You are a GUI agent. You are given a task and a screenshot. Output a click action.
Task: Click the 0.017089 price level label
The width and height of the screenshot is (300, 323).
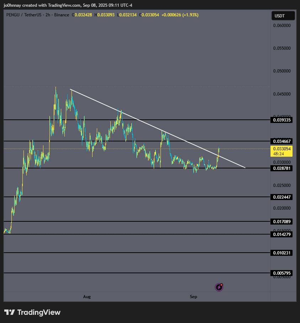click(x=281, y=221)
